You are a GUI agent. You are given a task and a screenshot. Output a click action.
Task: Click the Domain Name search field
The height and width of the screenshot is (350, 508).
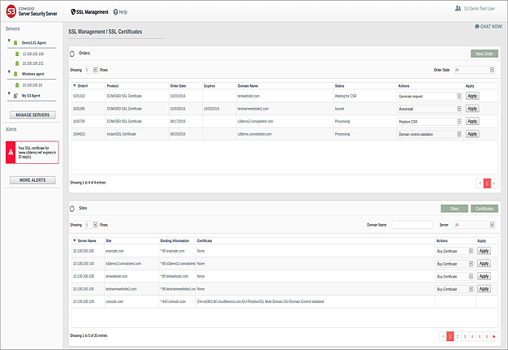(x=411, y=225)
